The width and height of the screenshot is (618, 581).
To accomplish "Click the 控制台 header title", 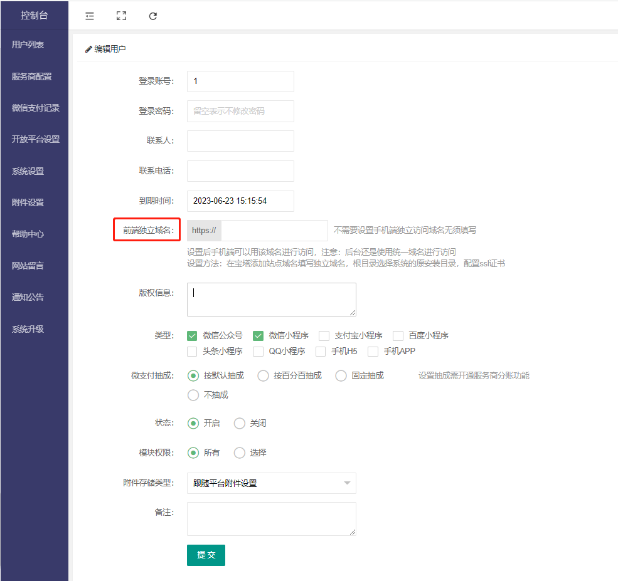I will pyautogui.click(x=34, y=16).
